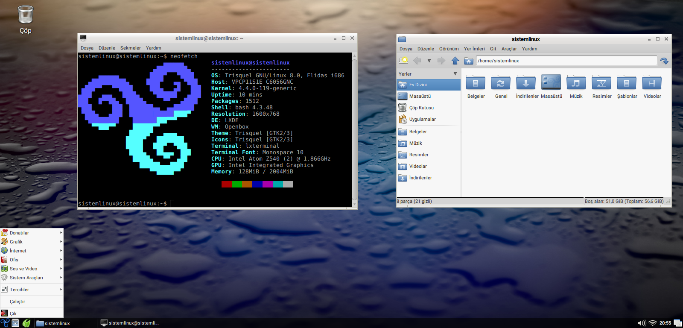Image resolution: width=683 pixels, height=328 pixels.
Task: Click the 20:55 clock on the taskbar
Action: 665,323
